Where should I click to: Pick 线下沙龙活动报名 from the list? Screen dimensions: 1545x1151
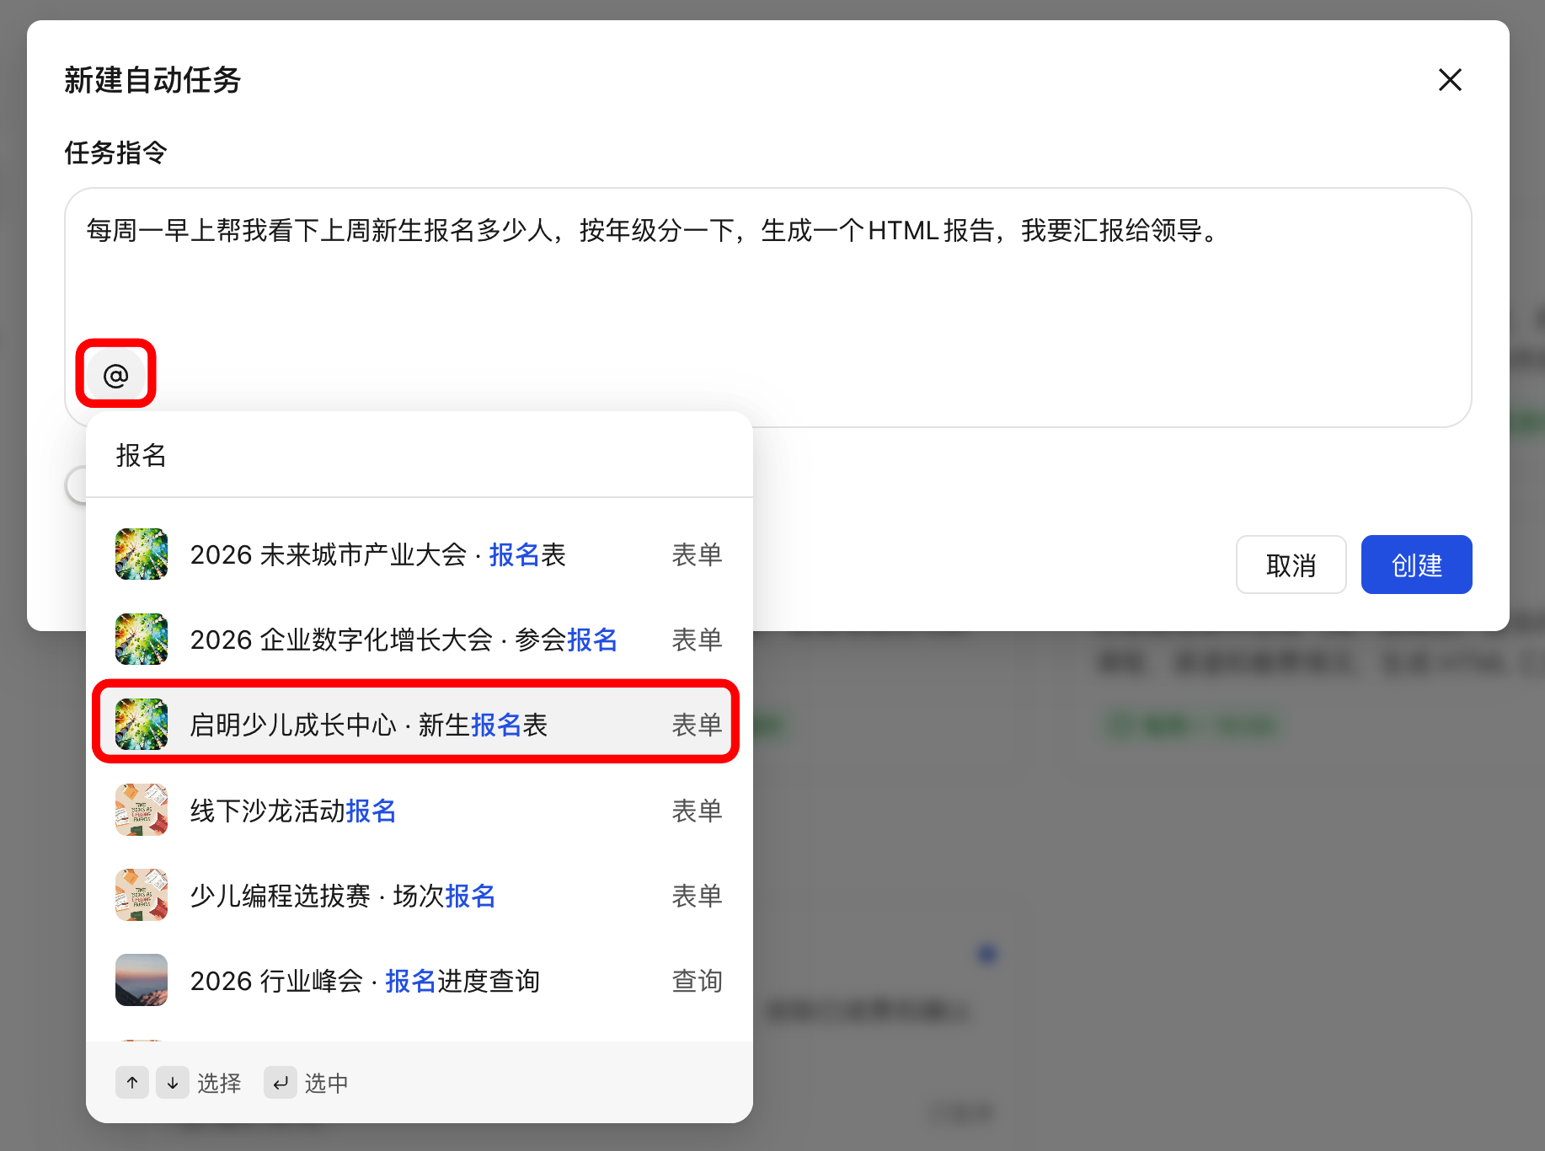419,810
